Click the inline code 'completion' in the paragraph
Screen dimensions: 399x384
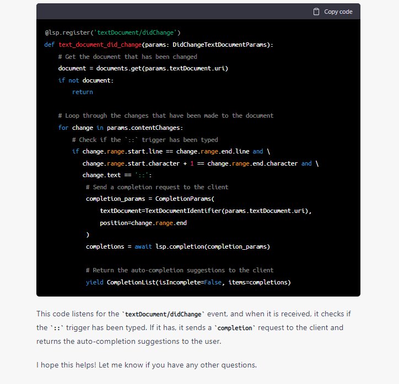(235, 328)
